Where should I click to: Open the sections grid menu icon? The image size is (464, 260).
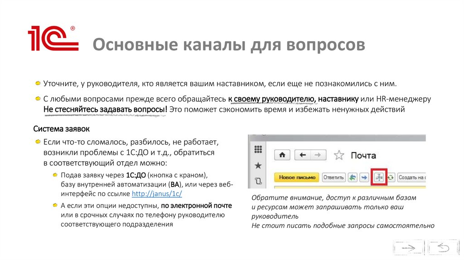(x=258, y=149)
